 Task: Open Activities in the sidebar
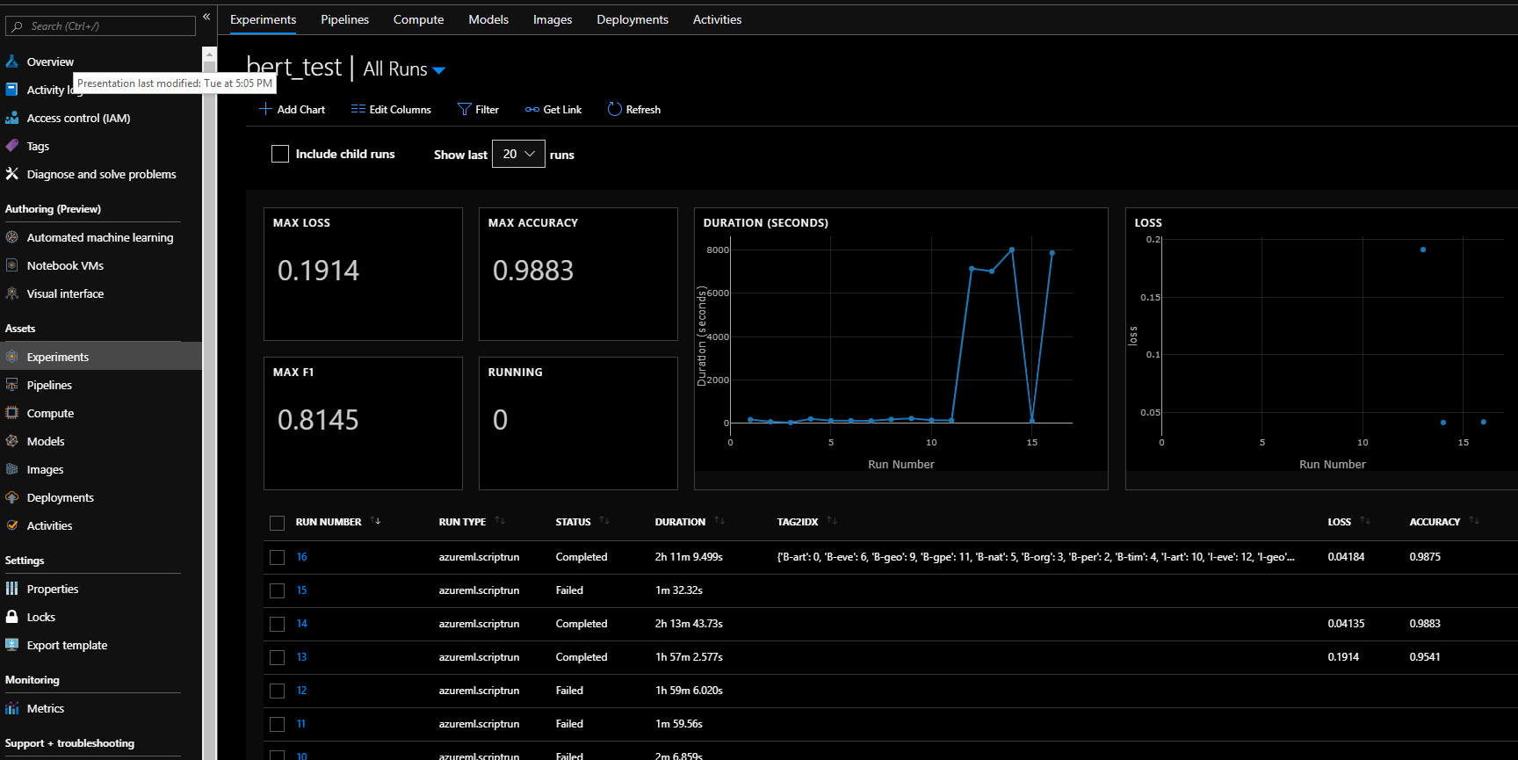coord(49,525)
